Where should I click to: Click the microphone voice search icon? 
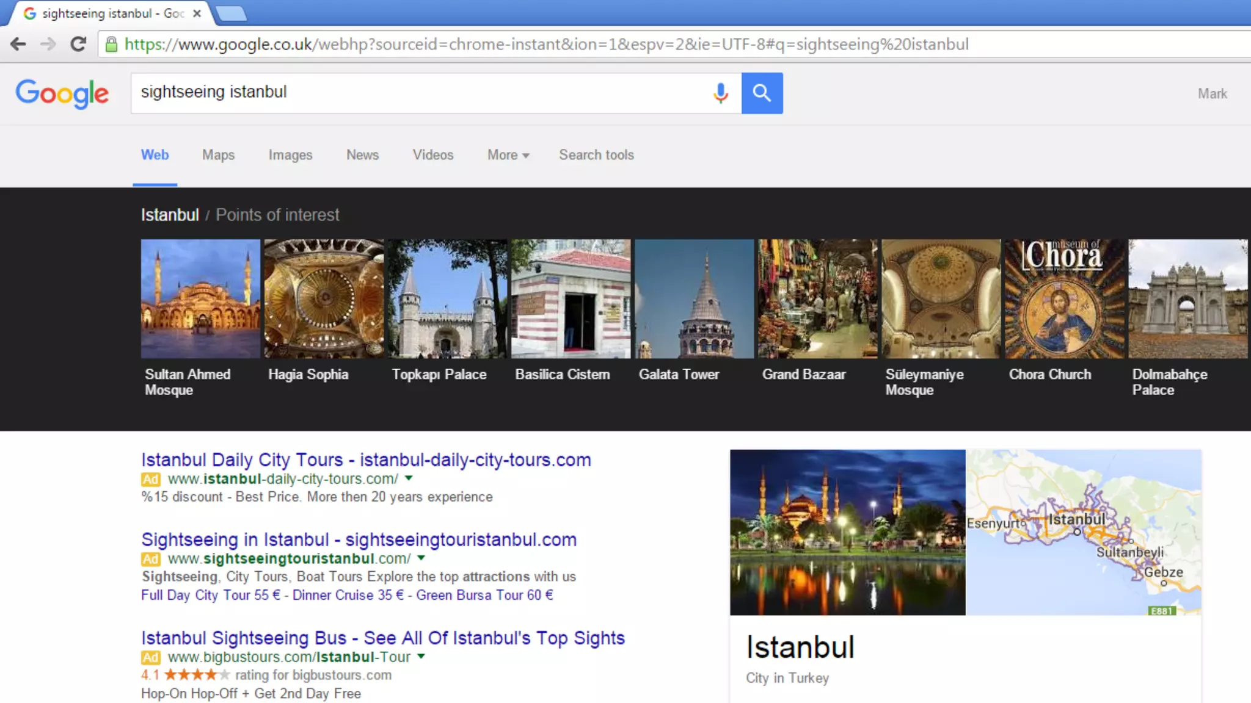(x=721, y=93)
